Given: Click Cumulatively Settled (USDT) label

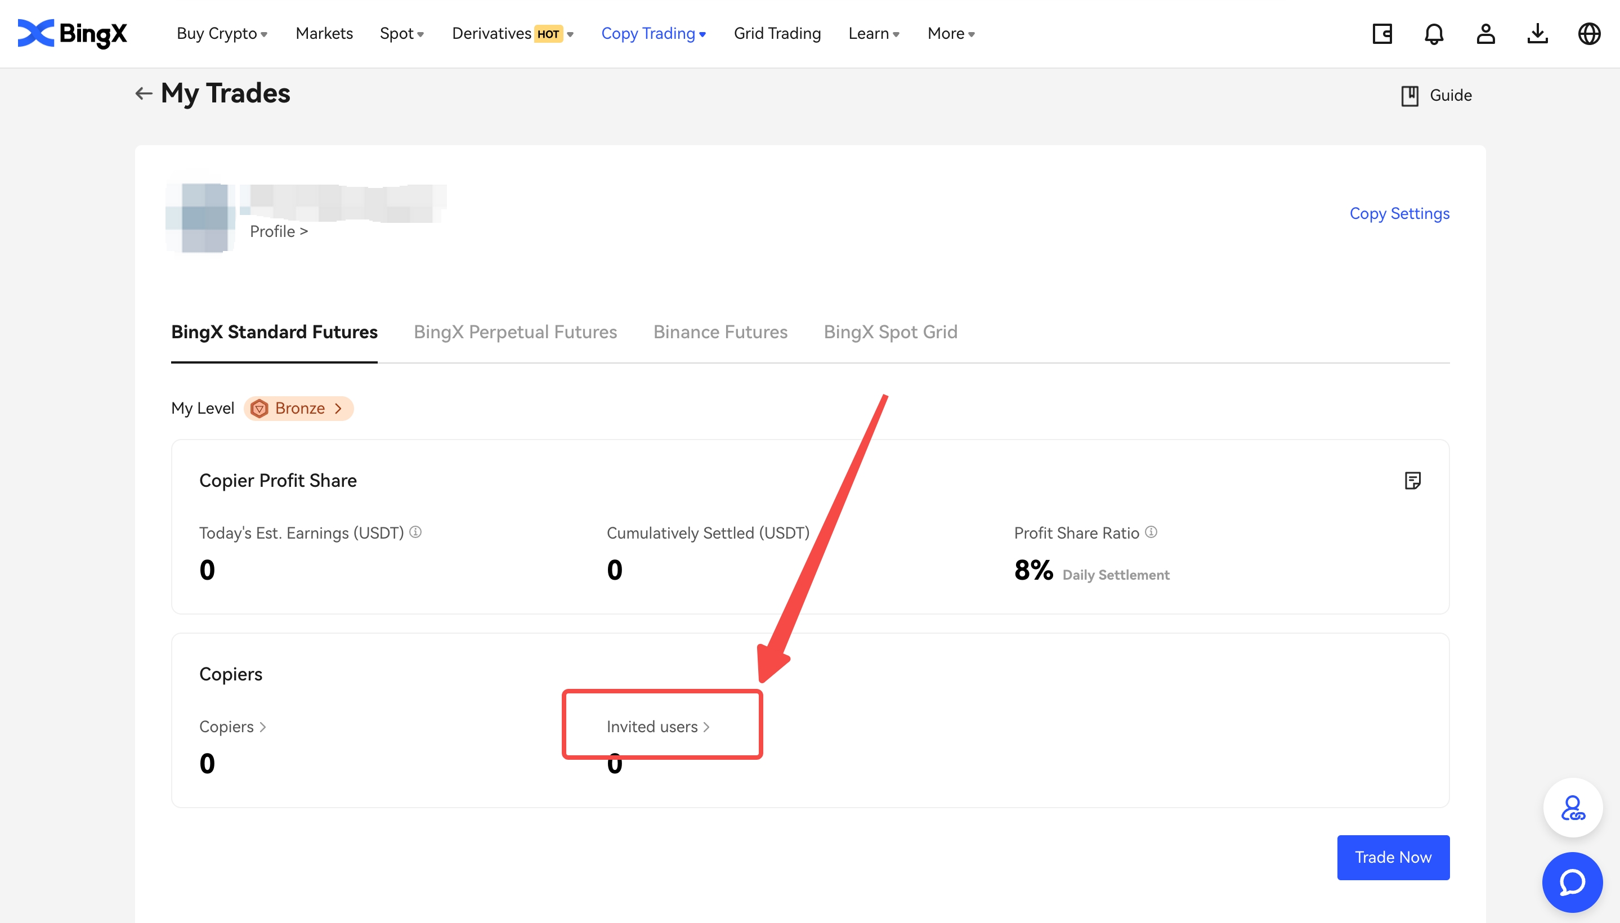Looking at the screenshot, I should point(708,533).
